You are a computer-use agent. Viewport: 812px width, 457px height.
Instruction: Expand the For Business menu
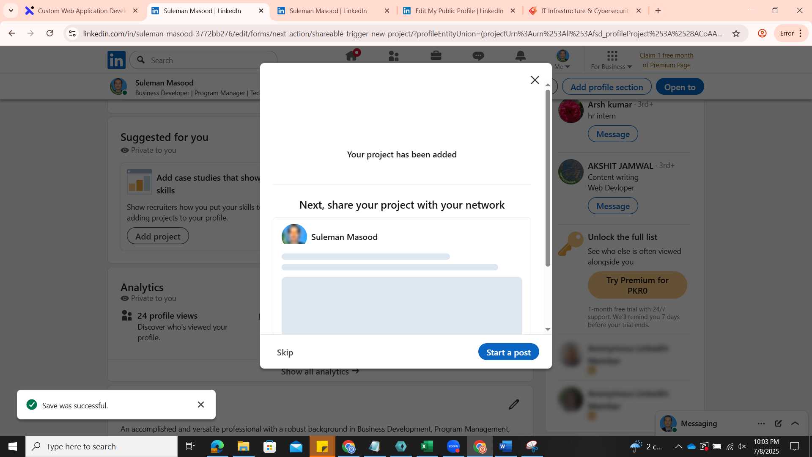[x=612, y=60]
